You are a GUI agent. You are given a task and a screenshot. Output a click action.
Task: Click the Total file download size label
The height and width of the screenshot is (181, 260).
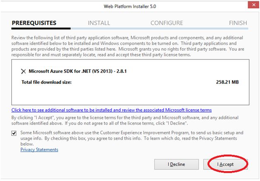coord(46,82)
